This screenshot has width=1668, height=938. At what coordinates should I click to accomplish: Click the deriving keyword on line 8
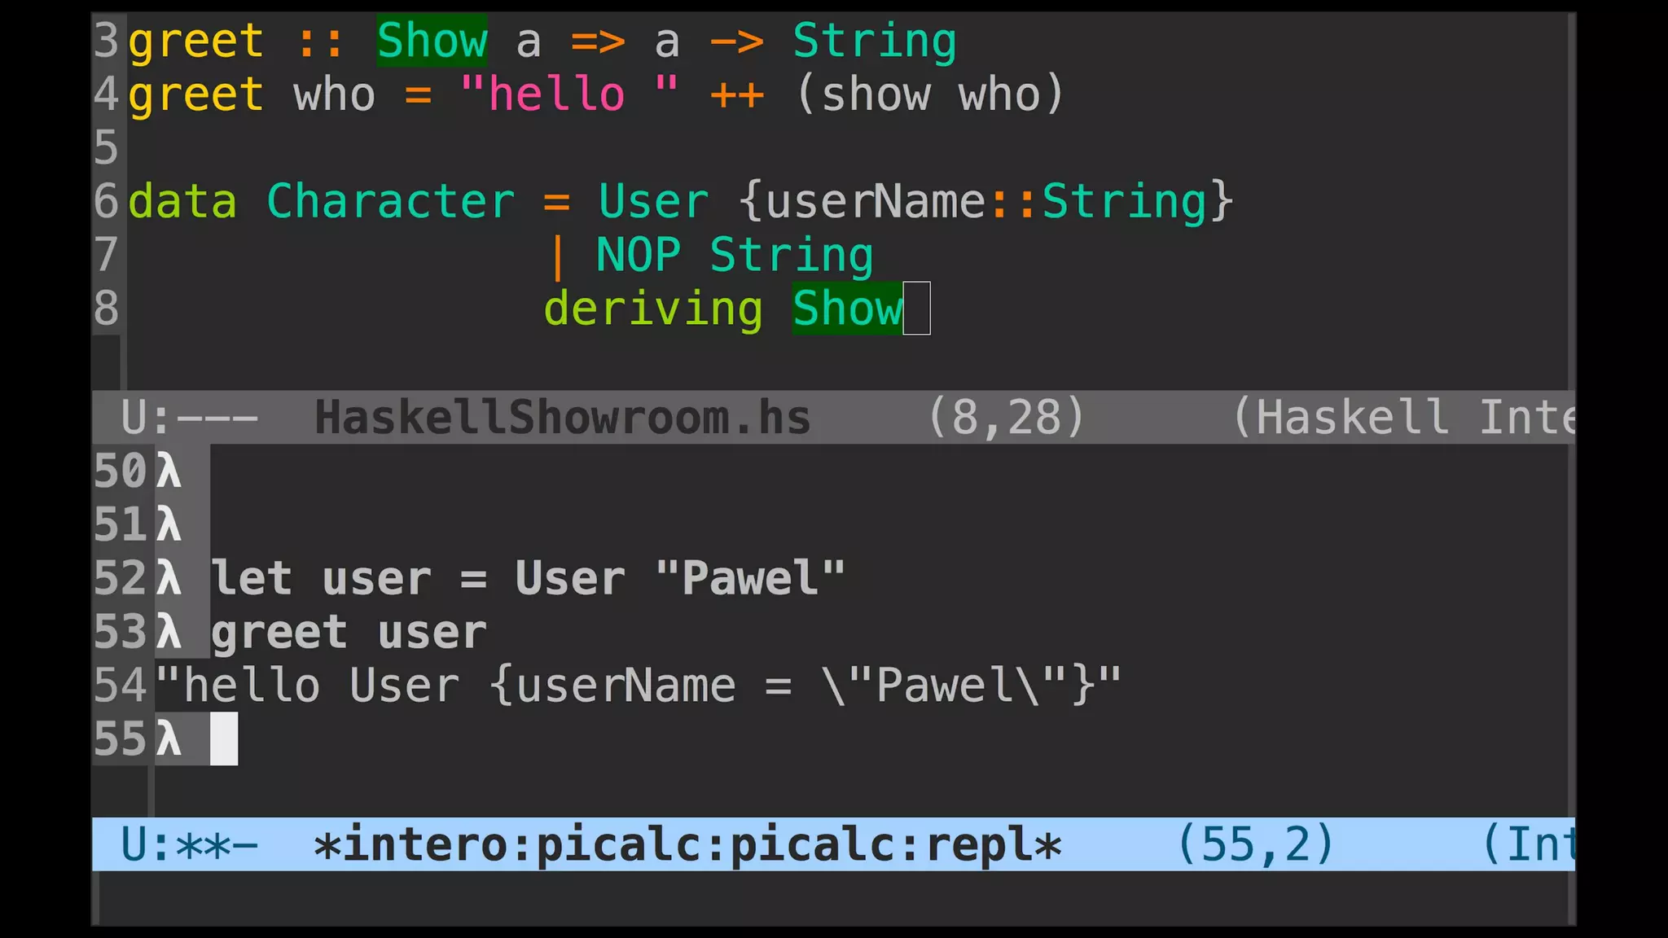tap(653, 309)
